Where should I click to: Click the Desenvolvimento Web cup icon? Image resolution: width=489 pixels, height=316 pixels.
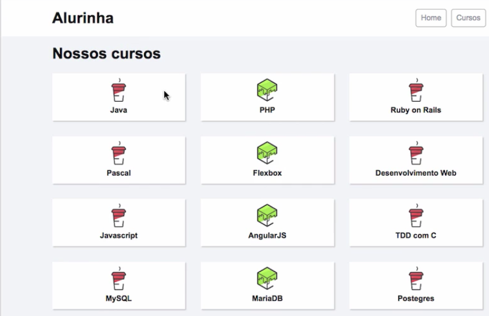click(x=416, y=155)
